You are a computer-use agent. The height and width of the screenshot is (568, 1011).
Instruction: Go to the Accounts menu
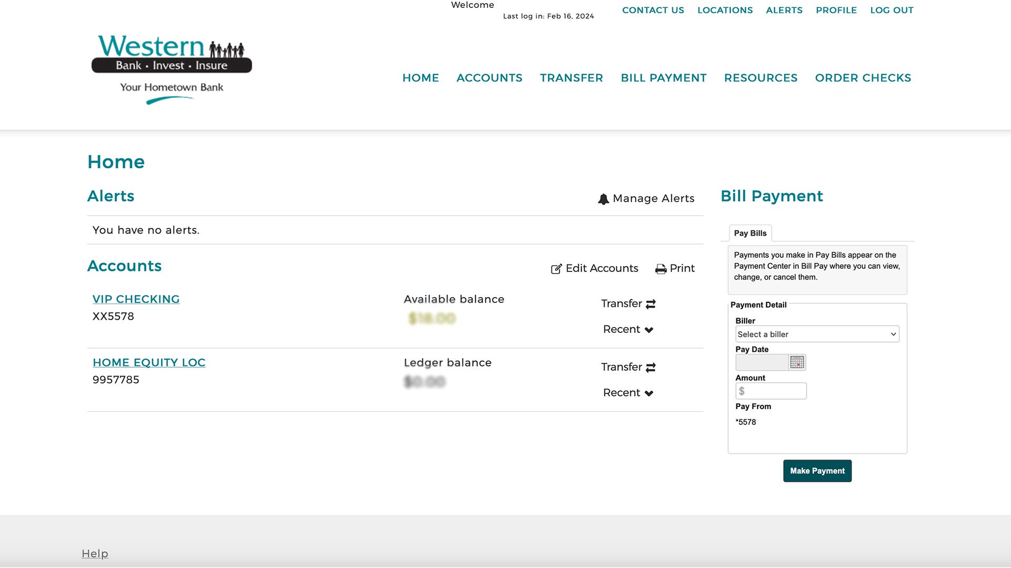(x=489, y=78)
